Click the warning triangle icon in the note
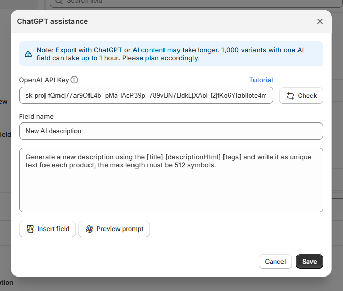Viewport: 343px width, 291px height. point(28,54)
